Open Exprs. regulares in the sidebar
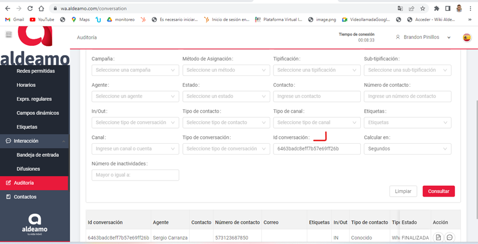Screen dimensions: 478x244 point(34,99)
